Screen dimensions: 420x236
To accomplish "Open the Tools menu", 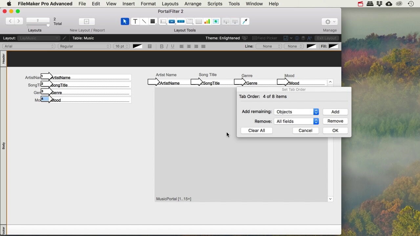I will click(234, 4).
